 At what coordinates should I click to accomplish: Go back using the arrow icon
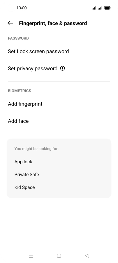[10, 23]
